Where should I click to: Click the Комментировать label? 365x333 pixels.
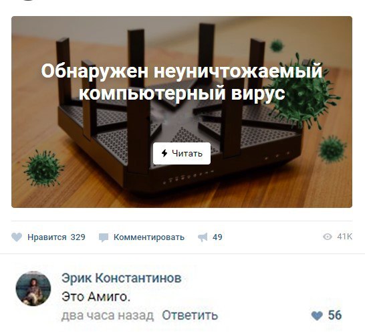pos(149,237)
